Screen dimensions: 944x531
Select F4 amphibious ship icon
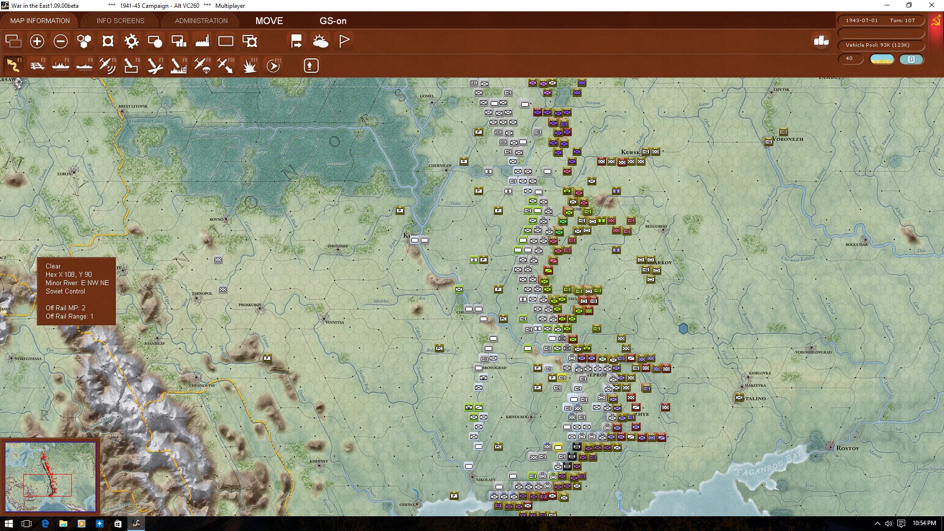[84, 65]
